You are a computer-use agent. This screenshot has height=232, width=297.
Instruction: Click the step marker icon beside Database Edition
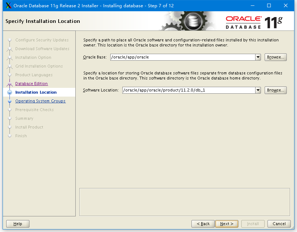[10, 84]
